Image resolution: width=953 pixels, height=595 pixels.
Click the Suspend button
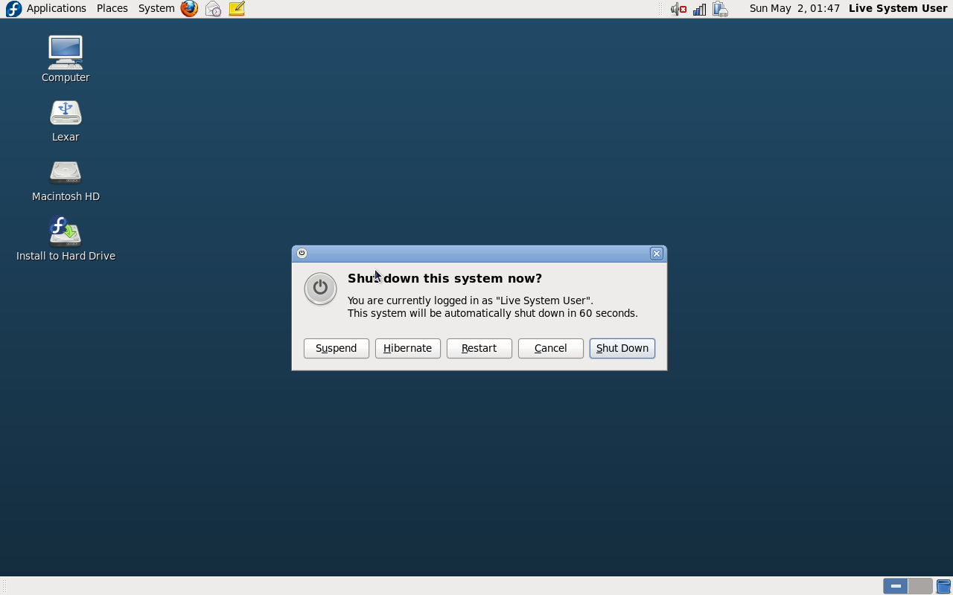point(337,348)
